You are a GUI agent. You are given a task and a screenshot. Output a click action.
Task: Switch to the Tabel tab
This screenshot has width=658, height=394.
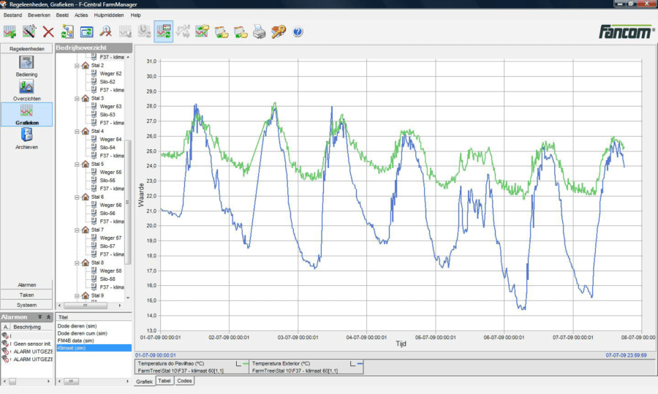coord(164,381)
